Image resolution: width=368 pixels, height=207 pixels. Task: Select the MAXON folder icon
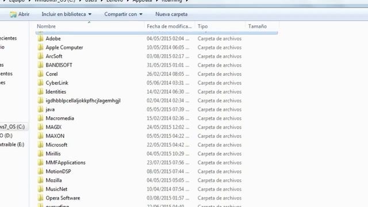(x=41, y=136)
